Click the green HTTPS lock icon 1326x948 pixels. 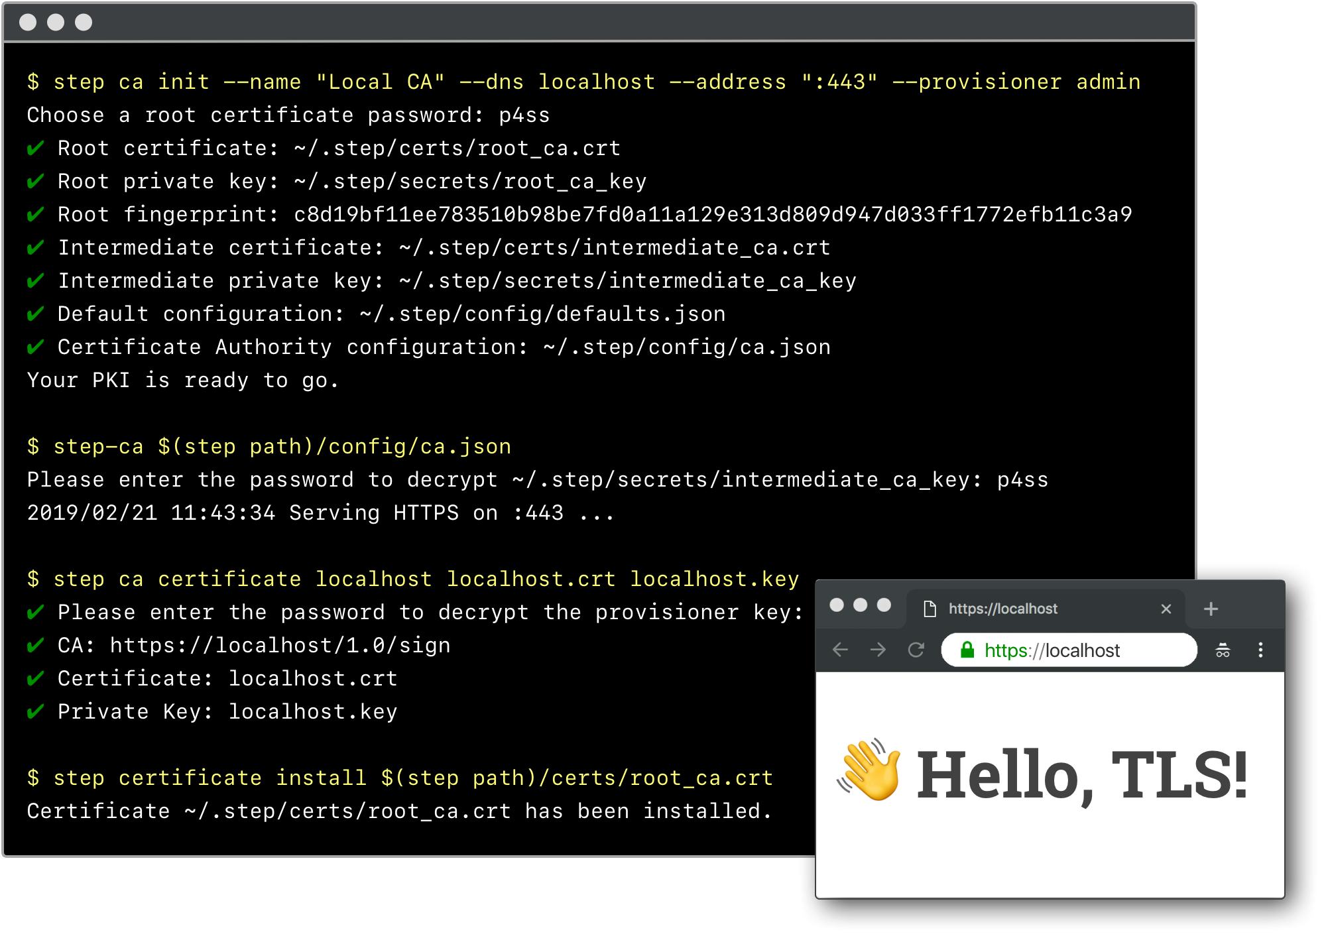(967, 650)
